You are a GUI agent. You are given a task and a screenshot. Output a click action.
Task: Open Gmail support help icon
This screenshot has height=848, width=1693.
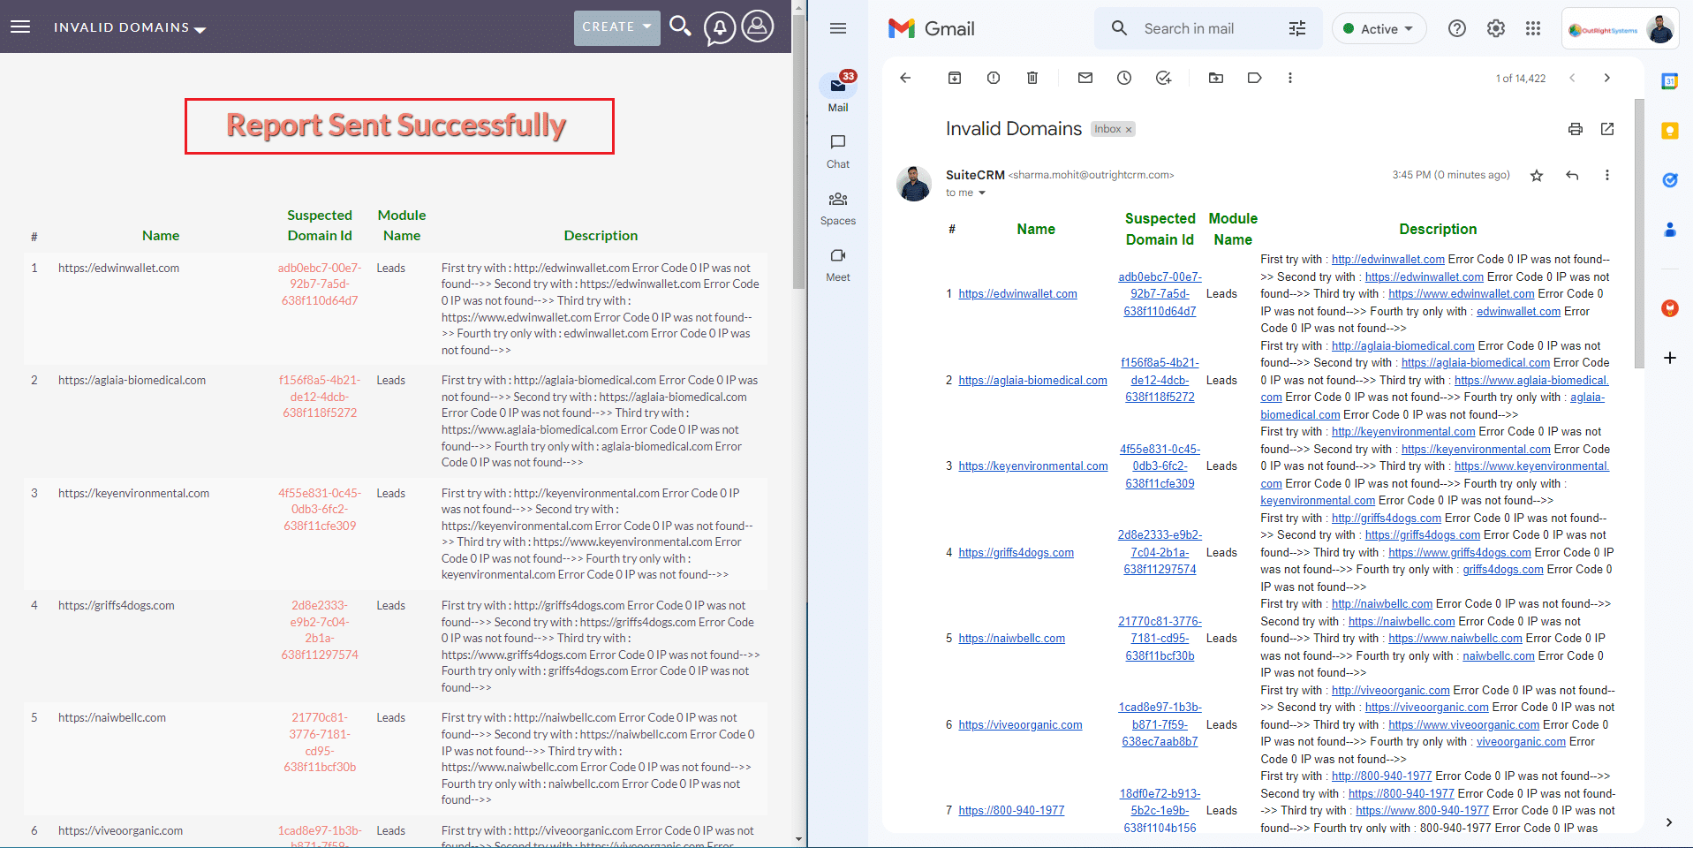[x=1457, y=28]
